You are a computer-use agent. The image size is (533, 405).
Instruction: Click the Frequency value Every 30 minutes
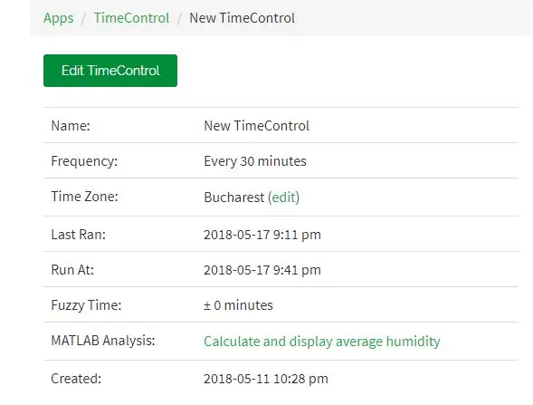pos(255,161)
